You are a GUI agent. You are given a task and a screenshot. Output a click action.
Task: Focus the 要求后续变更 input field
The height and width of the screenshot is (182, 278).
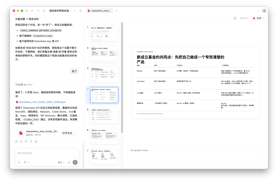coord(47,153)
